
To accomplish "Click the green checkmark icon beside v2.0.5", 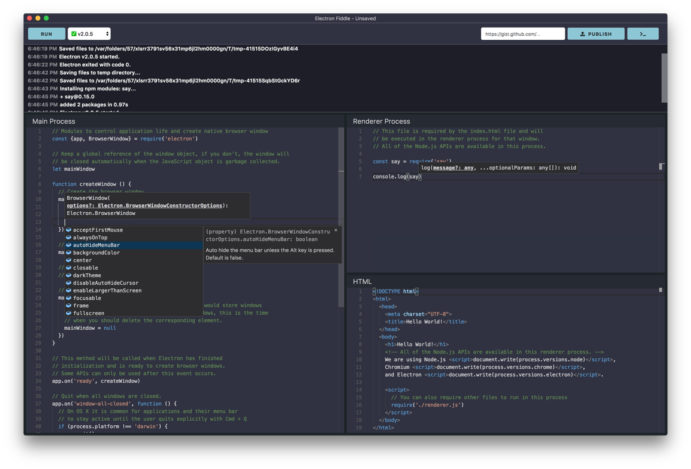I will [x=74, y=34].
